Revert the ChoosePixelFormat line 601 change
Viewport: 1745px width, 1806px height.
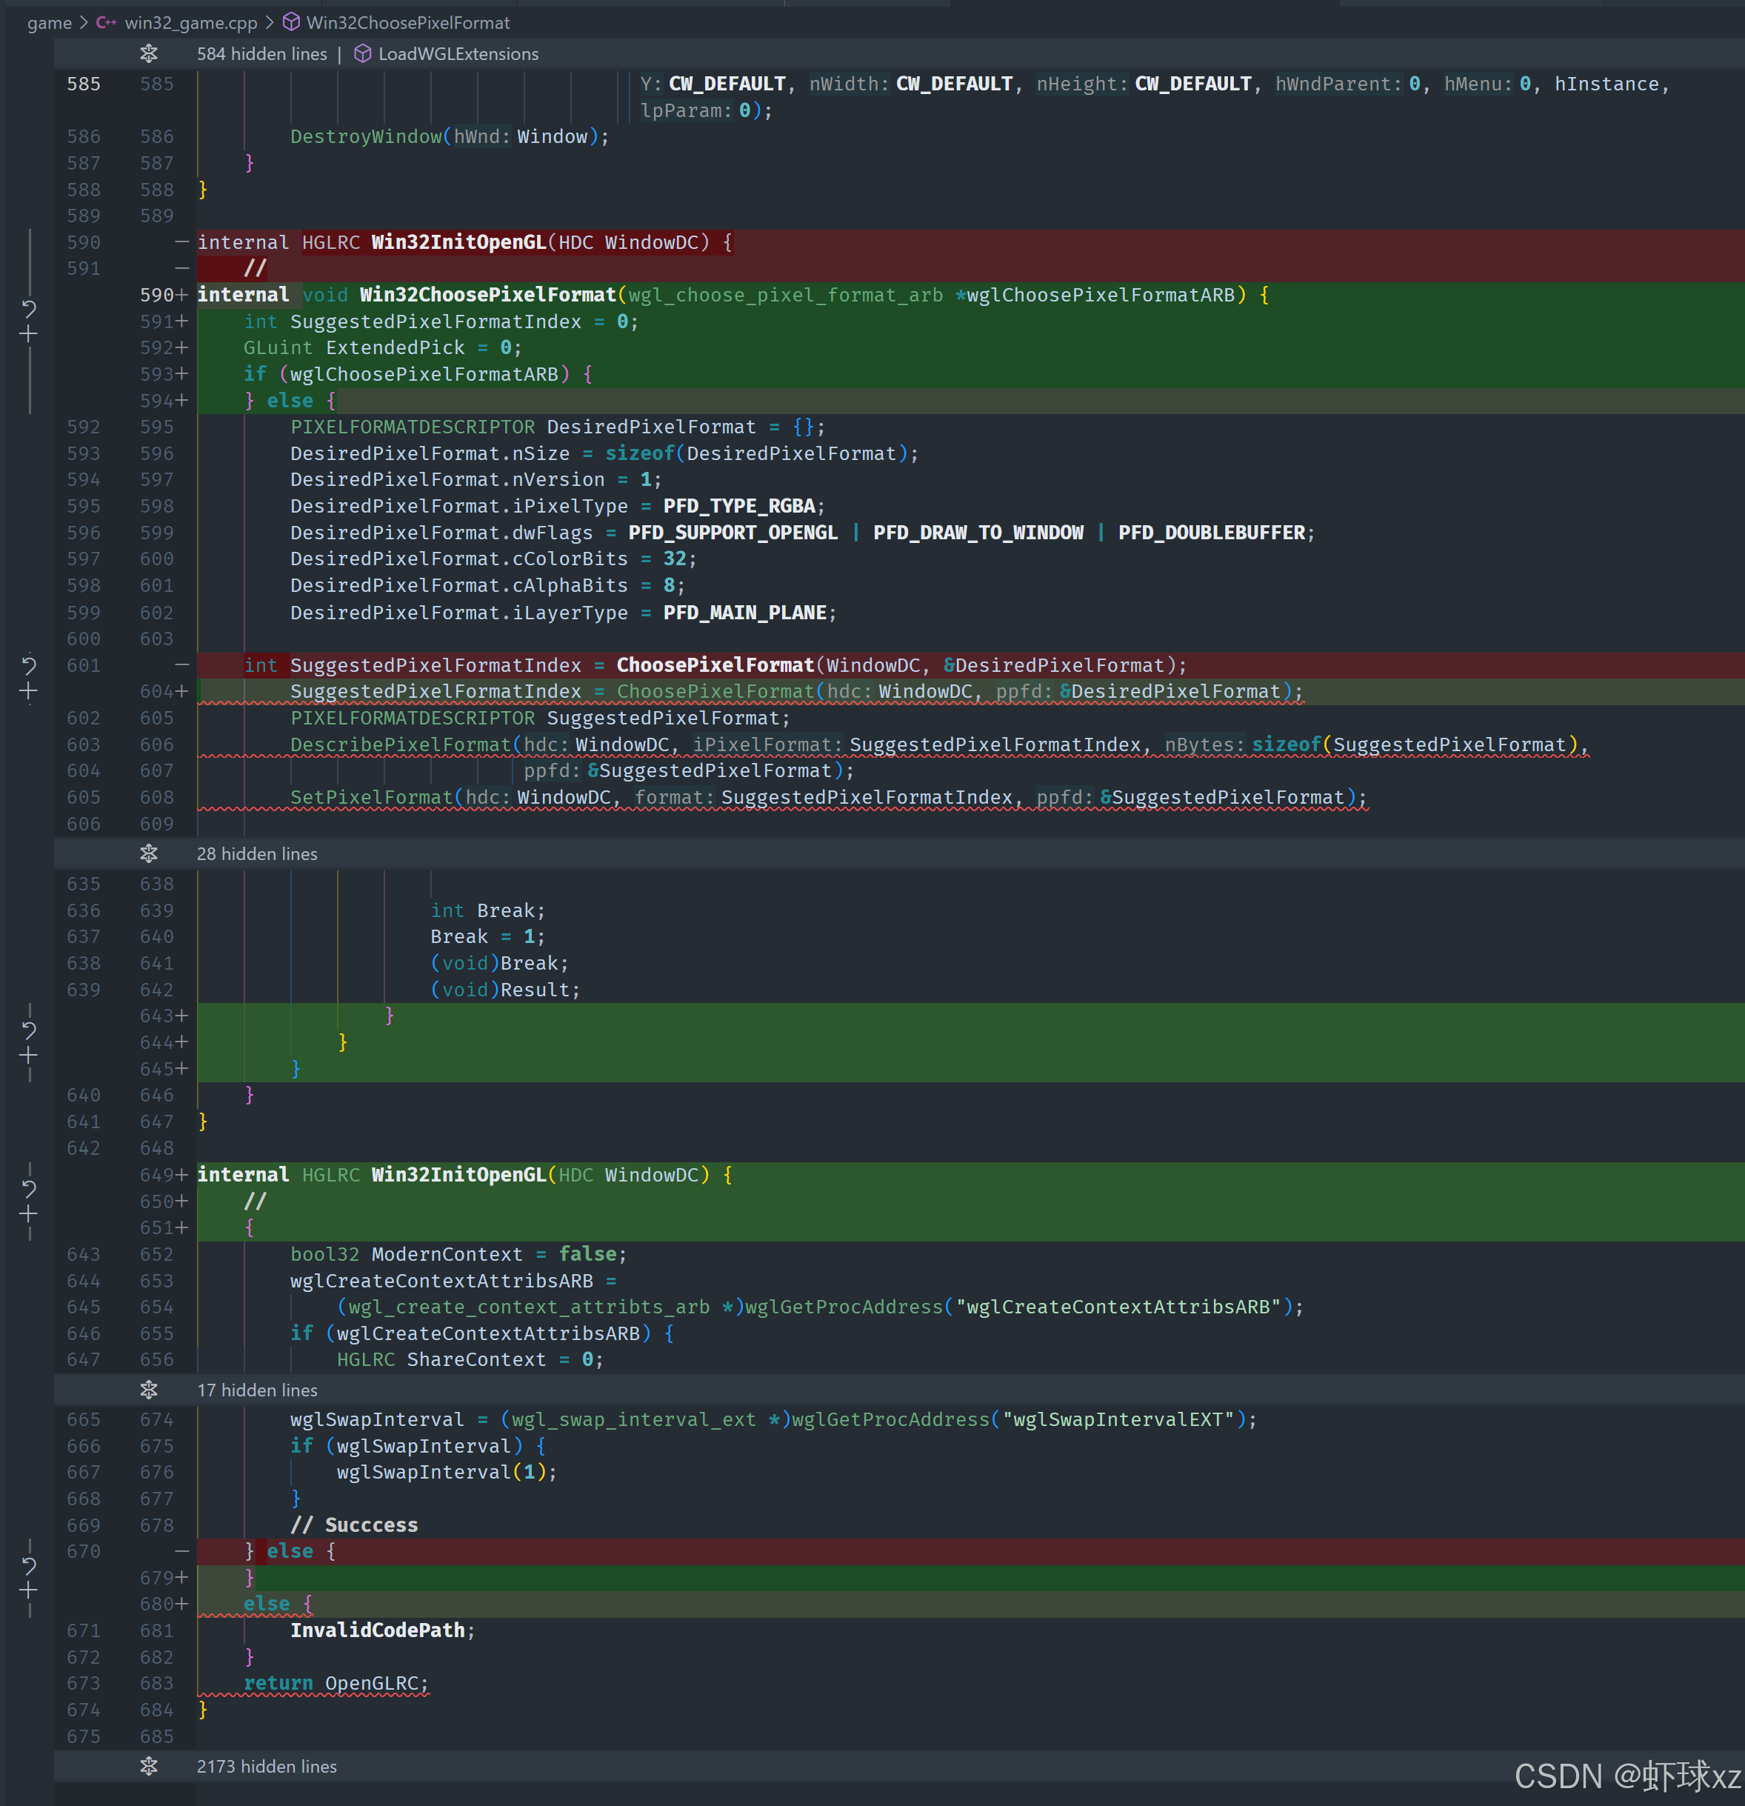(x=29, y=664)
